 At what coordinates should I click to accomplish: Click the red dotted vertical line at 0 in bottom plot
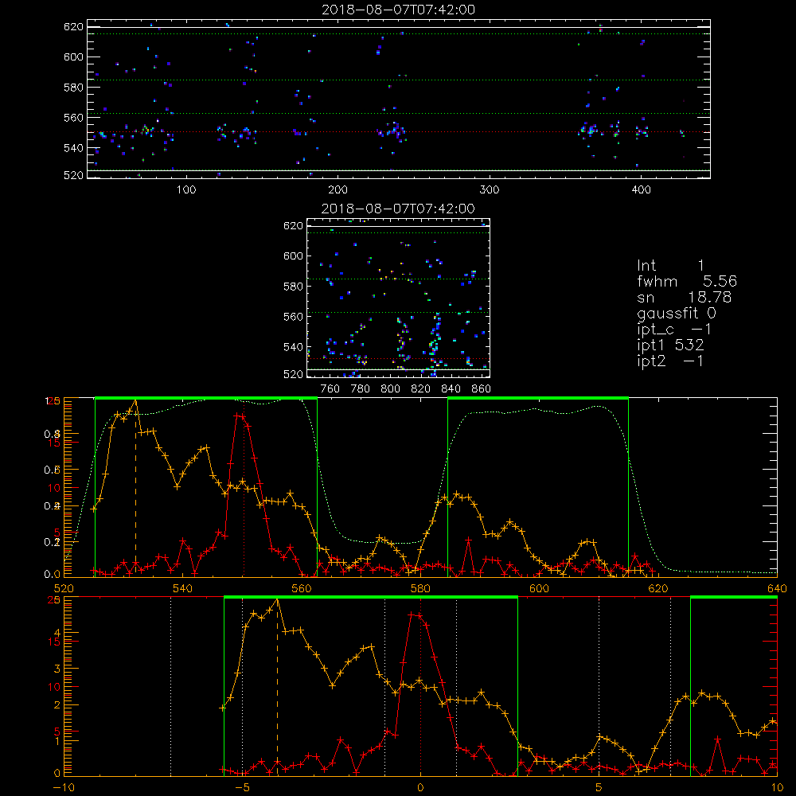click(420, 688)
